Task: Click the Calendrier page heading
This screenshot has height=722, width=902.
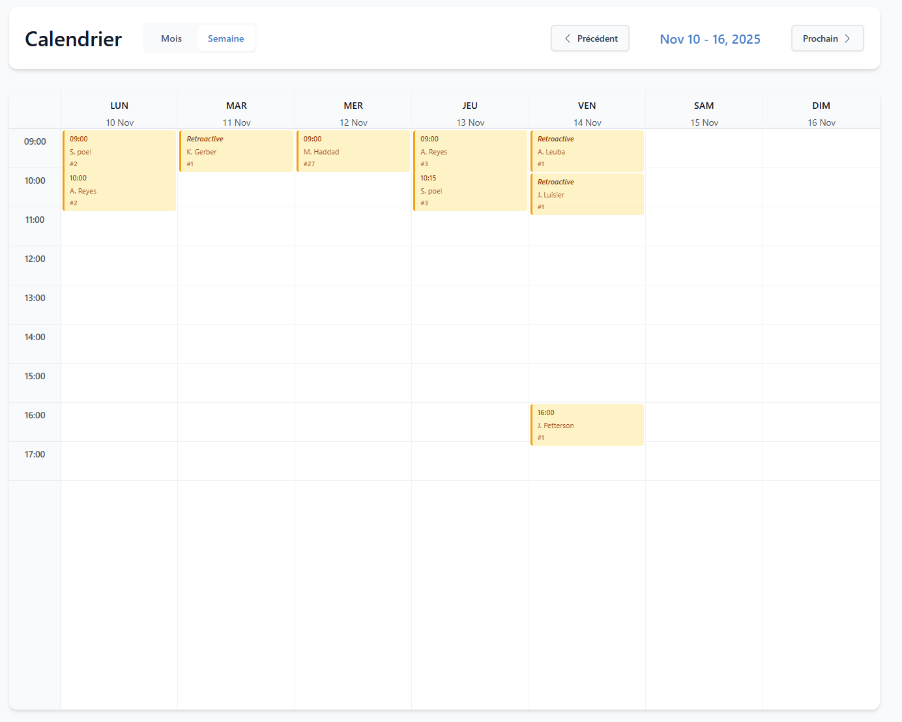Action: (x=73, y=39)
